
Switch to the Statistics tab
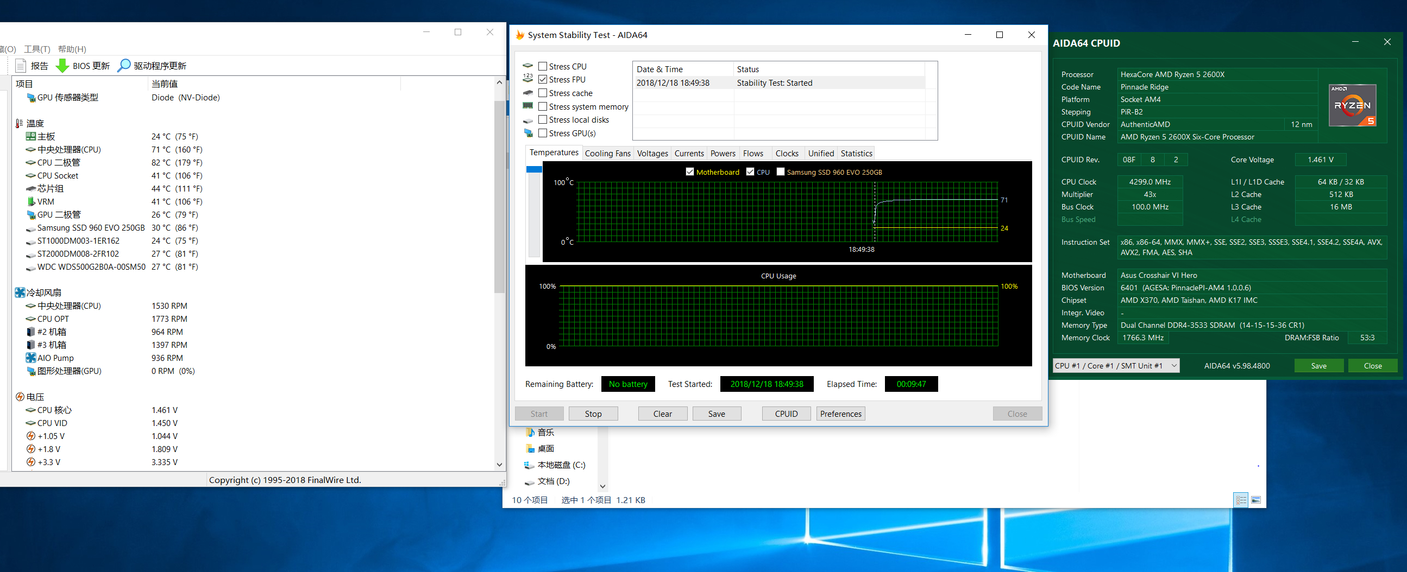856,154
